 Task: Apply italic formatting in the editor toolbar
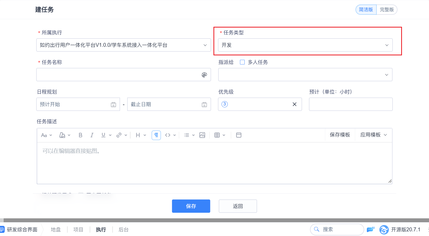(x=92, y=135)
